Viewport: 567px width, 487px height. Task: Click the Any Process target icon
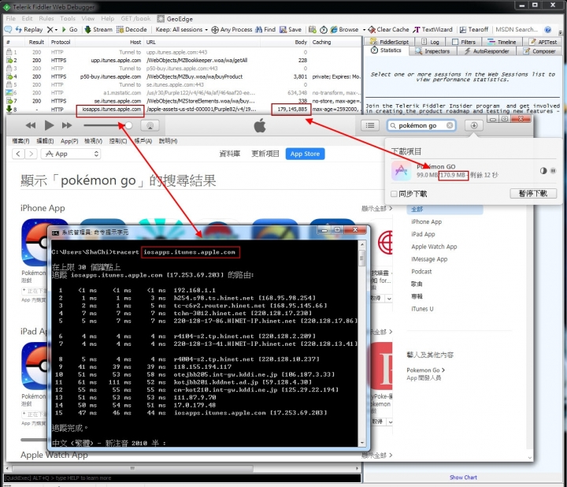click(x=215, y=30)
